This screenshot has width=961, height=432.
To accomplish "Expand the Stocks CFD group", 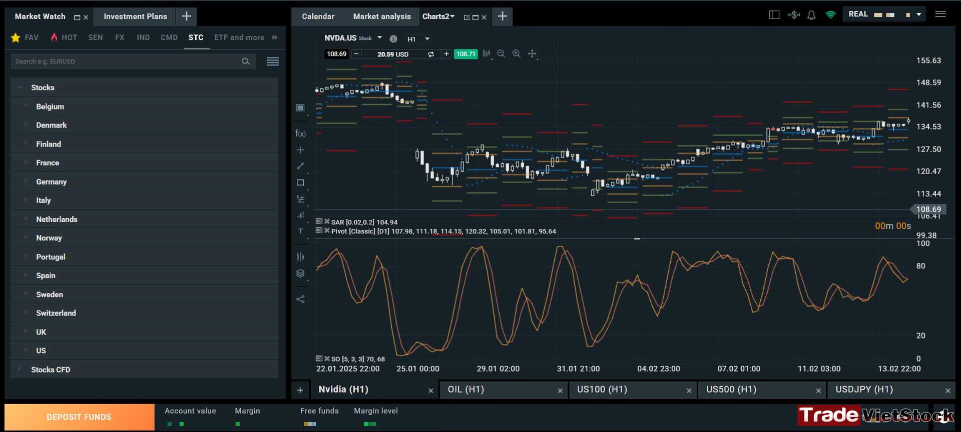I will point(20,369).
